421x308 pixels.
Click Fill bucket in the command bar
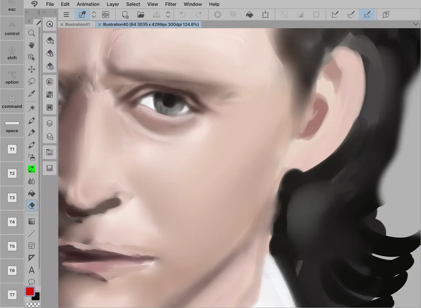(250, 14)
